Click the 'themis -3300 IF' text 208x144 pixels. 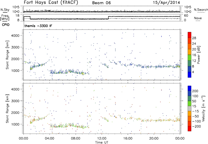[x=38, y=26]
